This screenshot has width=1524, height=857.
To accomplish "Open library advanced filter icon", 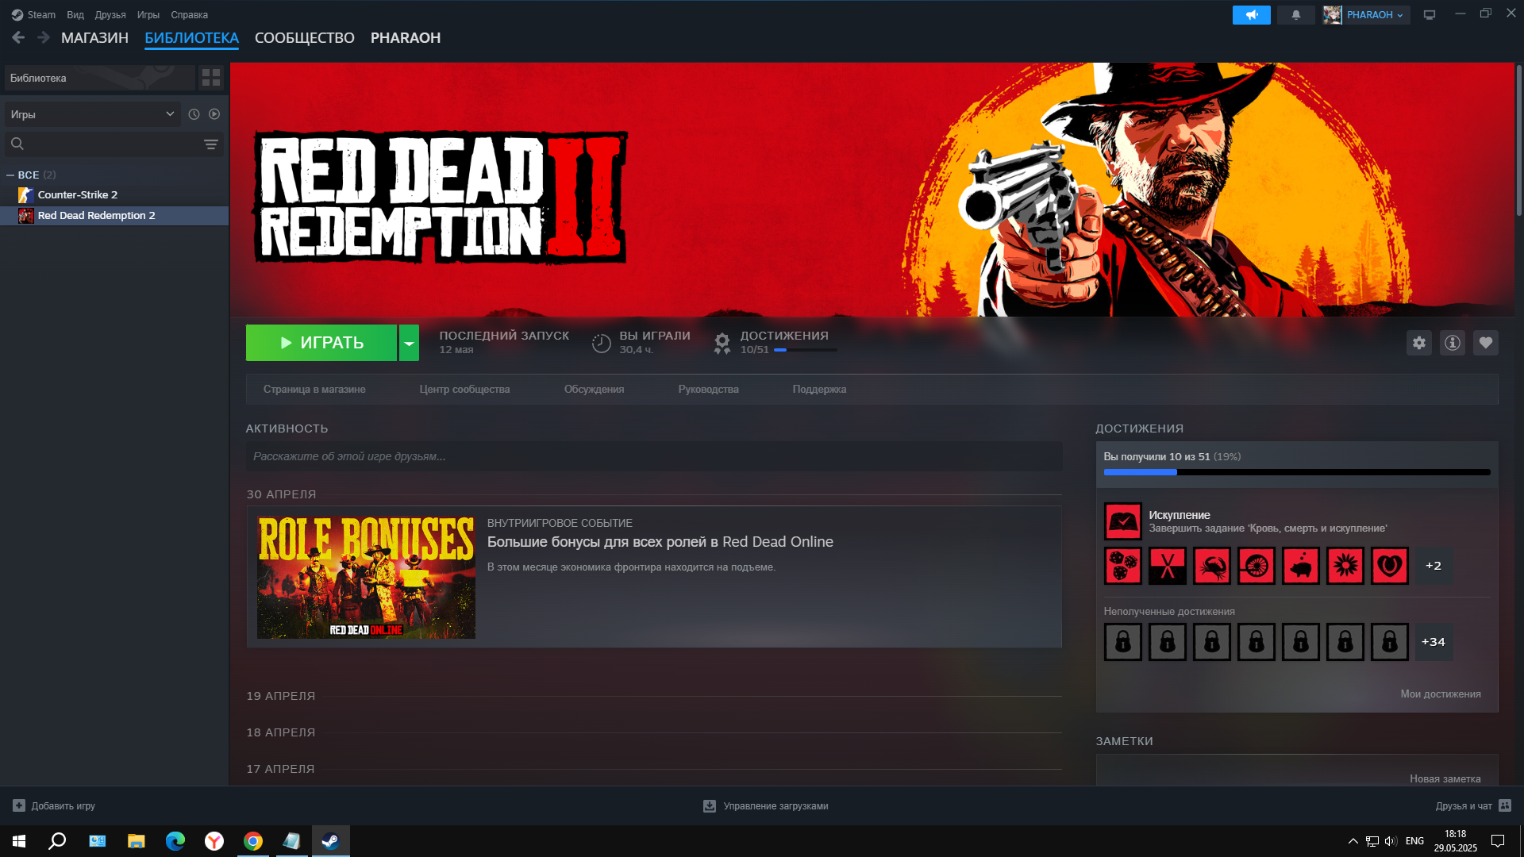I will (x=211, y=144).
